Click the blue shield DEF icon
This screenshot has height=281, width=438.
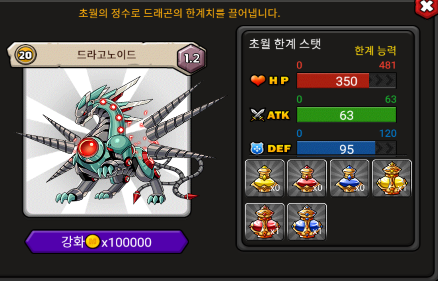coord(257,149)
